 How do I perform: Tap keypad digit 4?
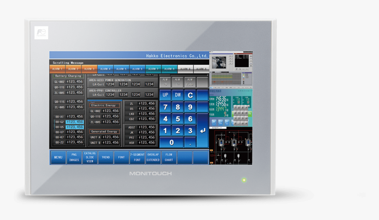[x=165, y=119]
